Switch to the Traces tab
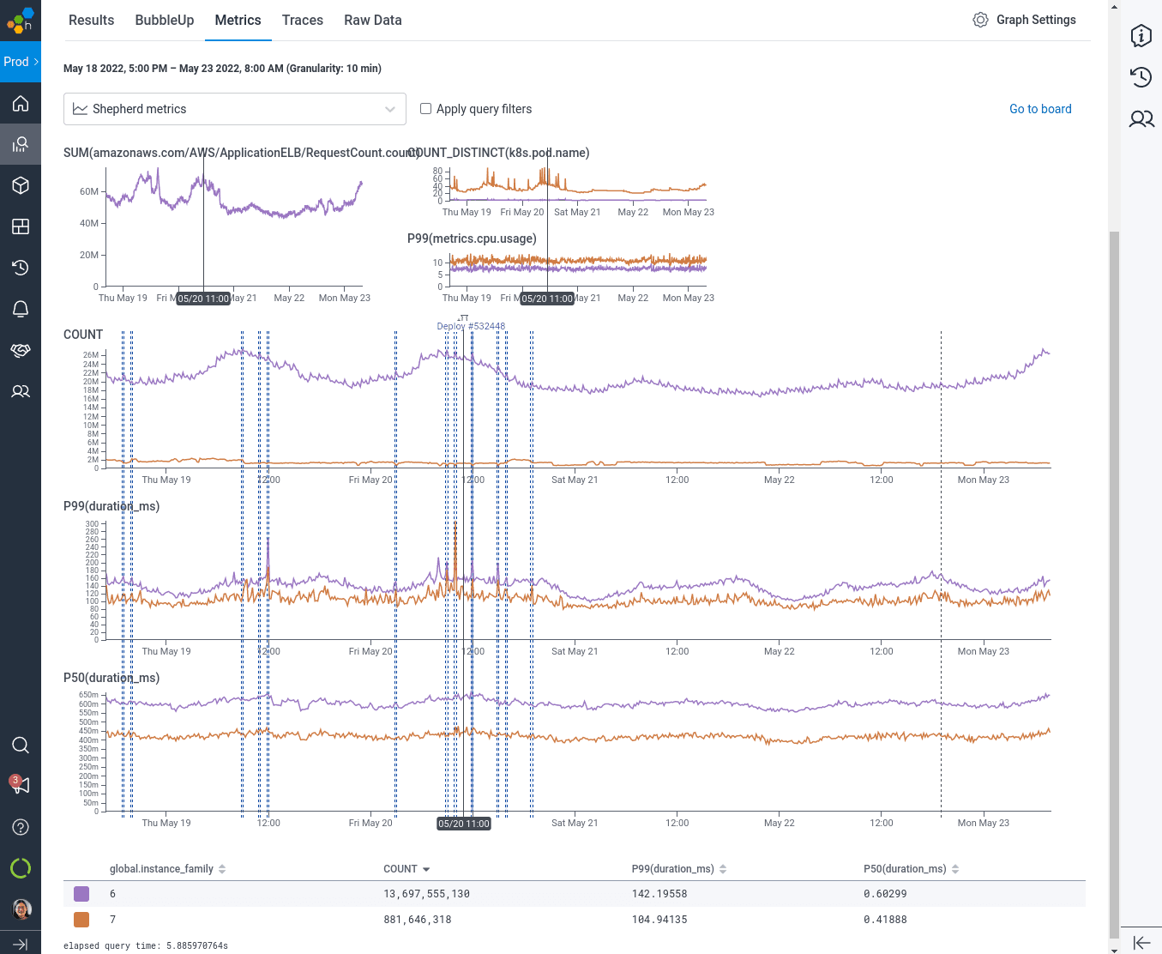 [303, 20]
